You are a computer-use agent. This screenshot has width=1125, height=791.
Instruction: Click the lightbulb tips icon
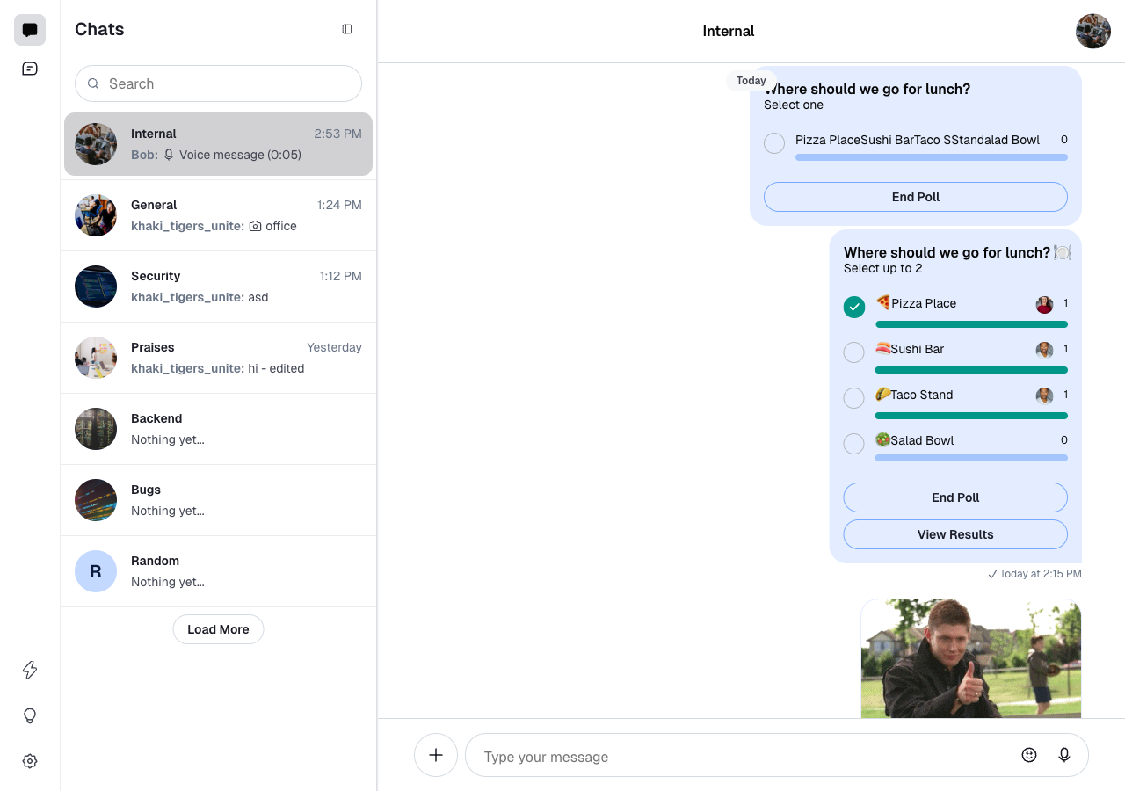click(x=29, y=715)
